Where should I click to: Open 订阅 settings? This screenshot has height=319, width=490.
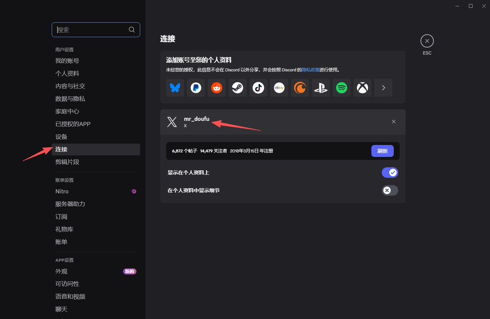click(96, 216)
